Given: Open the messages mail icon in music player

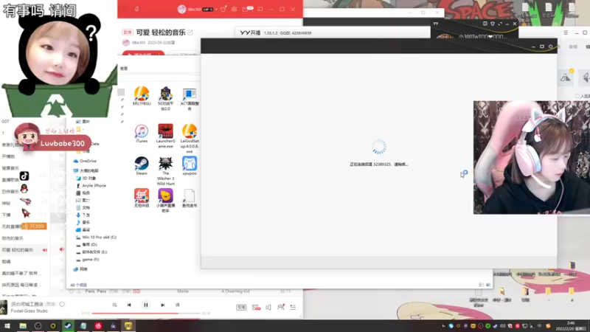Looking at the screenshot, I should pyautogui.click(x=246, y=9).
